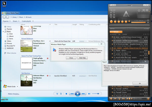152x107 pixels.
Task: Sort by the Title column header
Action: coord(56,25)
